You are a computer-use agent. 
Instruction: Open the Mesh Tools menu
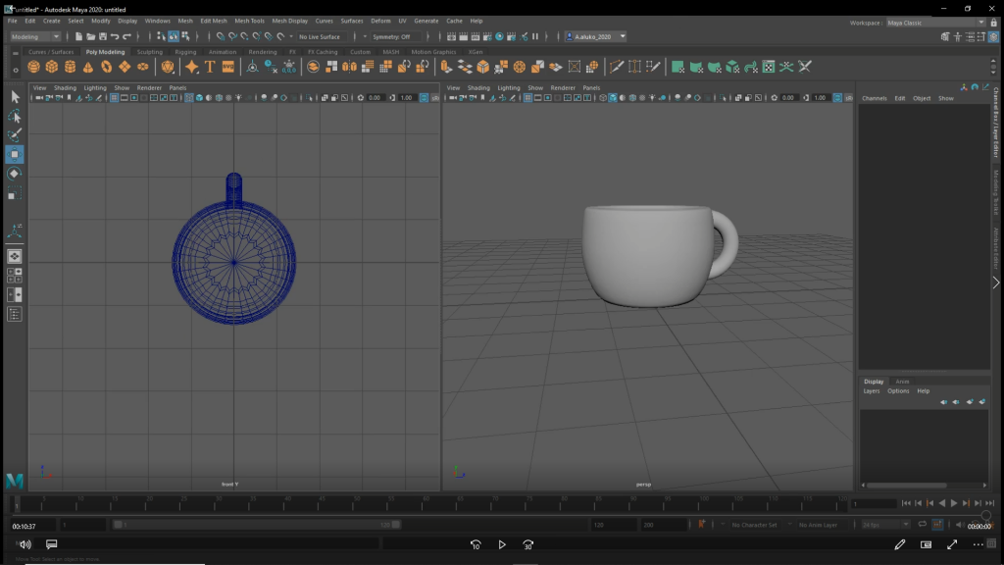click(249, 21)
